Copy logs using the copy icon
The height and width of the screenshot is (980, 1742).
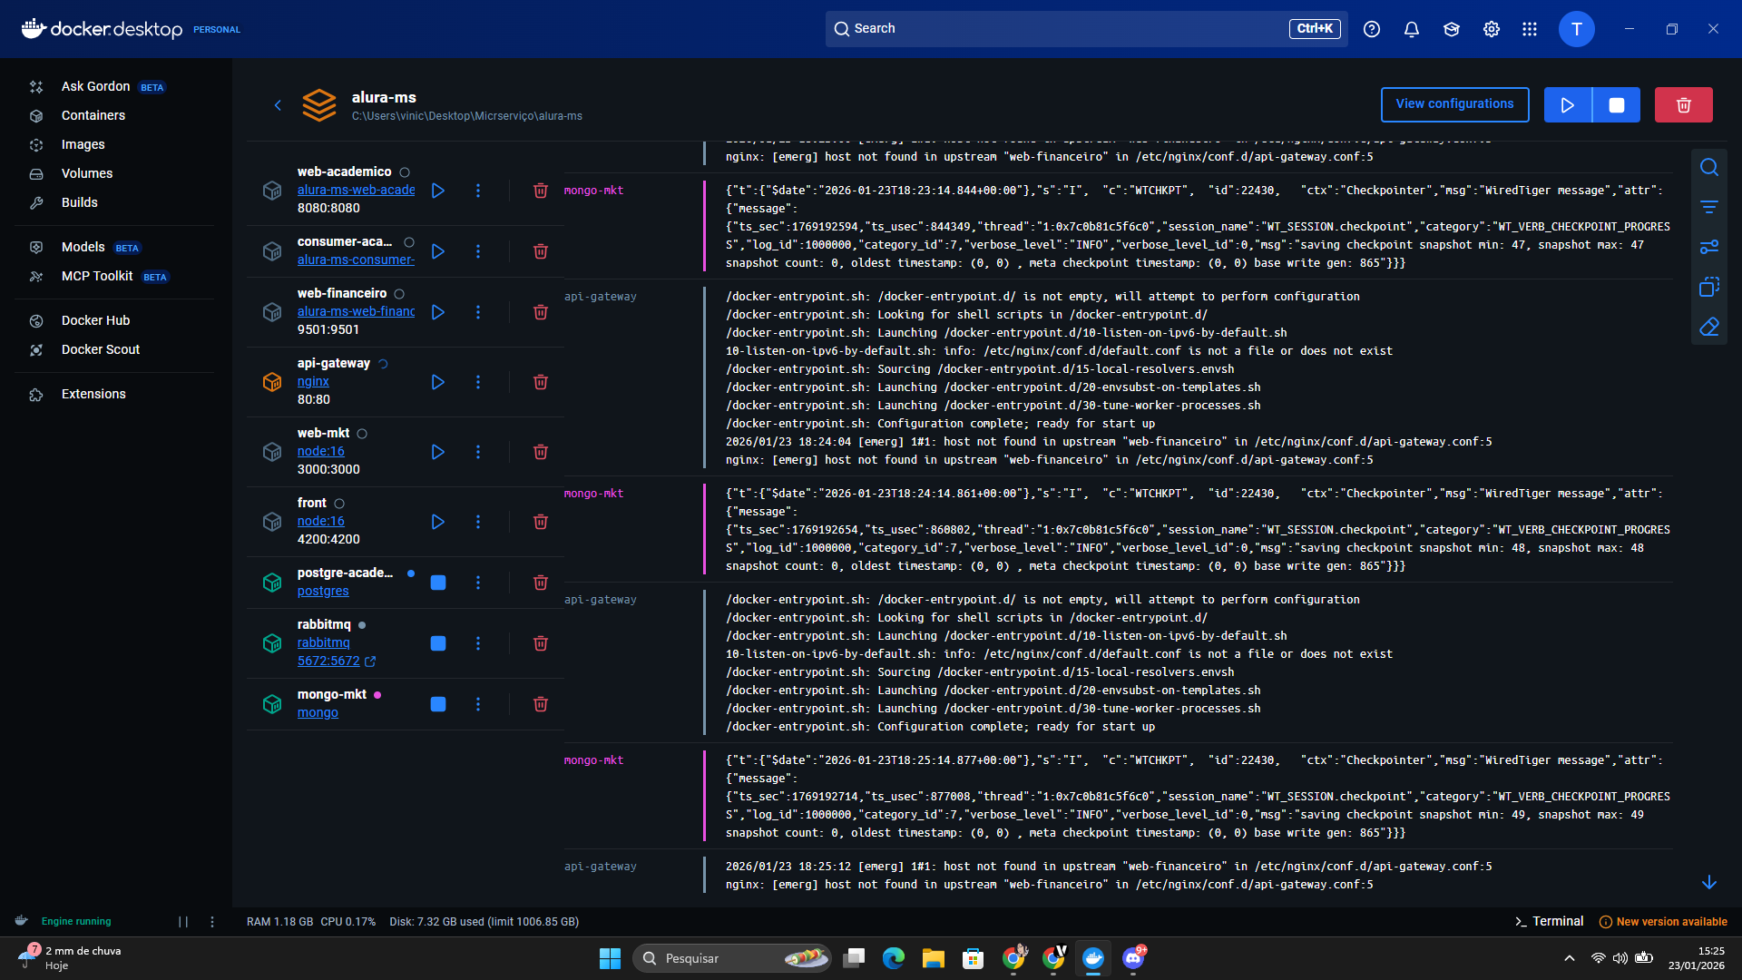coord(1709,287)
